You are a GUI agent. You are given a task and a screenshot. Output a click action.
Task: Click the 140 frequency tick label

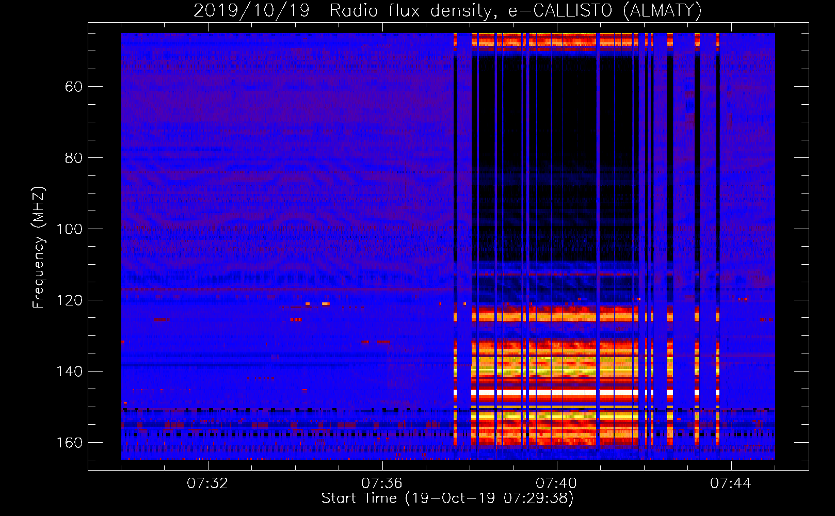(x=69, y=372)
